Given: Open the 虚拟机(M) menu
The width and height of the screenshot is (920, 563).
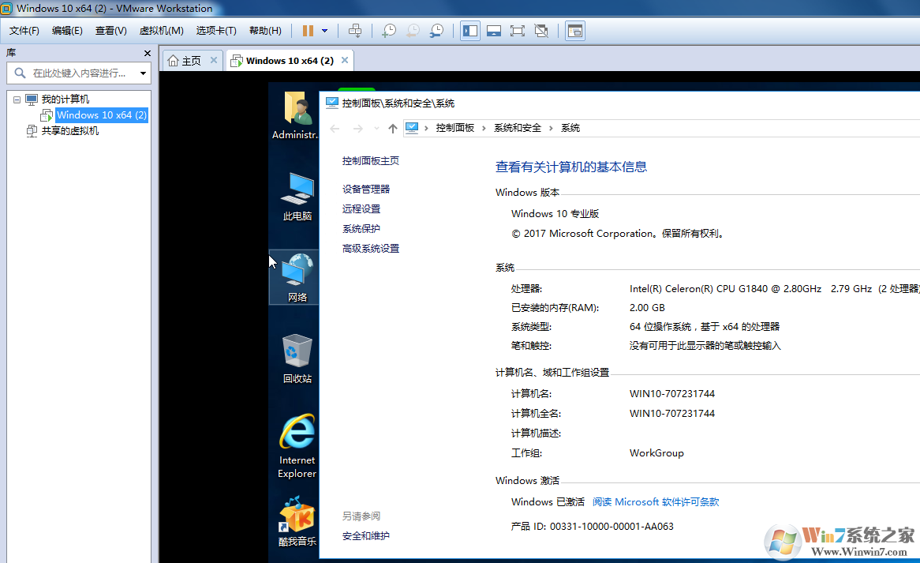Looking at the screenshot, I should 161,31.
